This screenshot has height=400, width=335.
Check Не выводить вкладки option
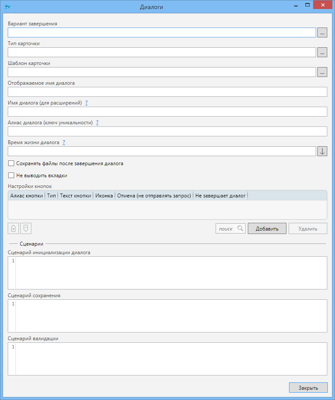11,175
